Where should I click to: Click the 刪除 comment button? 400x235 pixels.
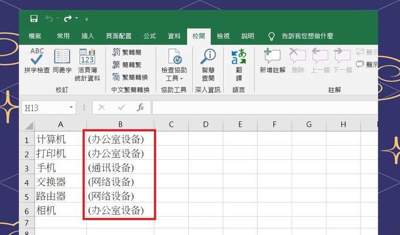tap(298, 61)
